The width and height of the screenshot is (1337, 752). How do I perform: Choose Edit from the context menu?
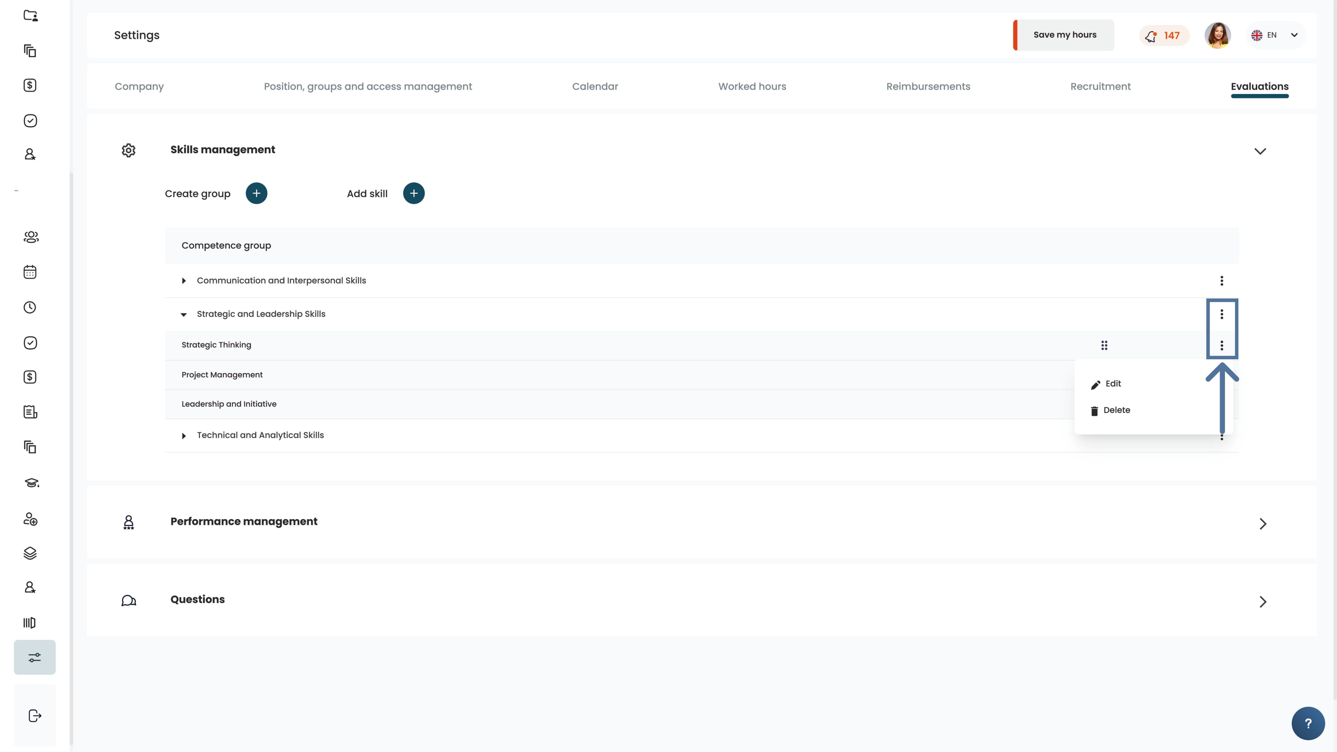coord(1106,384)
